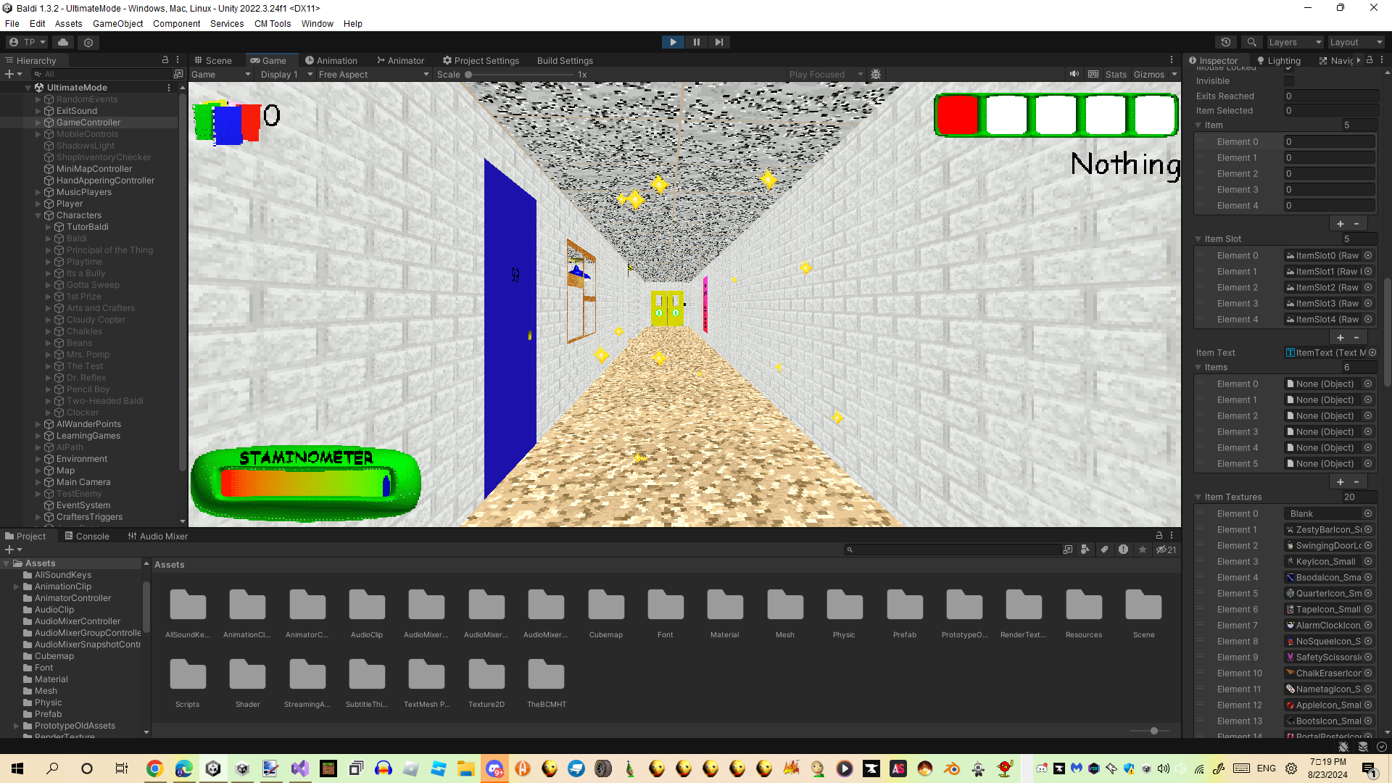Click the Project search field
This screenshot has width=1392, height=783.
(952, 550)
